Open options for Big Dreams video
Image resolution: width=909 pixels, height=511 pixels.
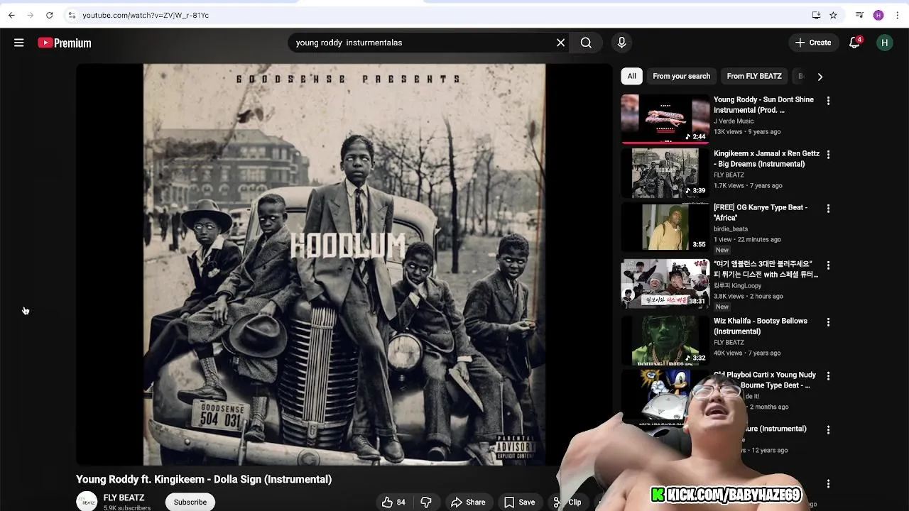click(x=828, y=155)
